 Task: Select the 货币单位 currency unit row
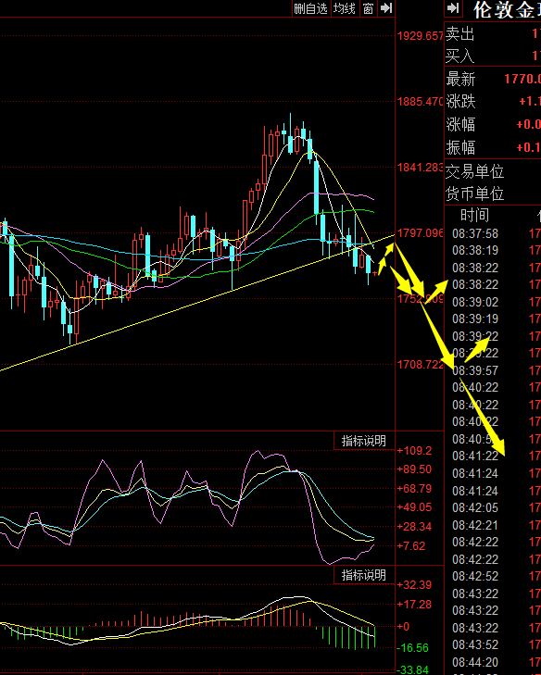pos(493,194)
